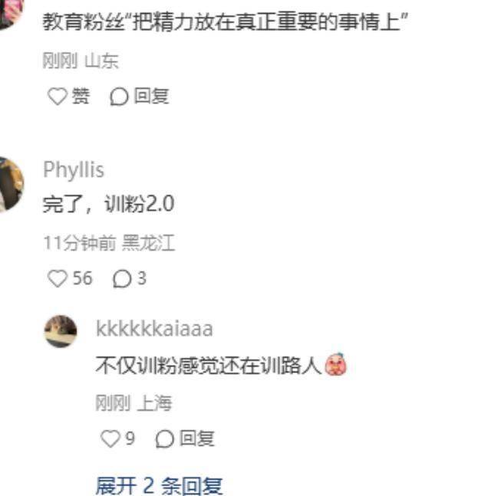
Task: Click the reply count 3
Action: tap(142, 278)
